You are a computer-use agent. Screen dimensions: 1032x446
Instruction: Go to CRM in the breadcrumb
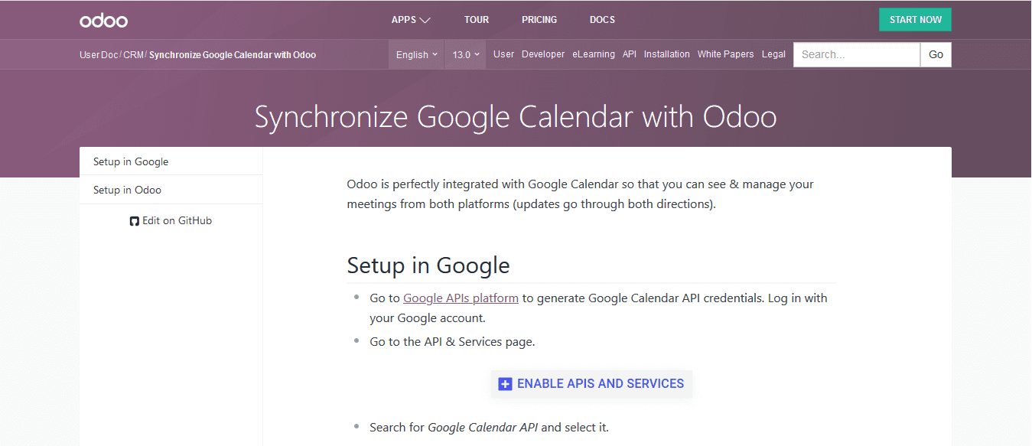pos(133,55)
